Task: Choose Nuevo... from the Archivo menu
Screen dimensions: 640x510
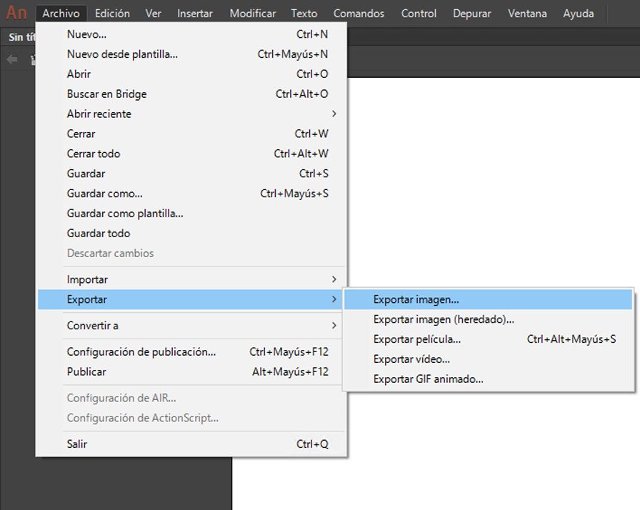Action: click(x=191, y=34)
